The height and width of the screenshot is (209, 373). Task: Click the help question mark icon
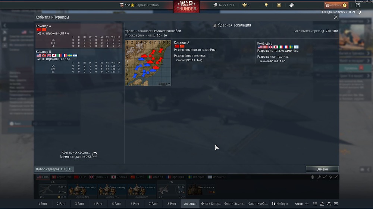click(358, 5)
